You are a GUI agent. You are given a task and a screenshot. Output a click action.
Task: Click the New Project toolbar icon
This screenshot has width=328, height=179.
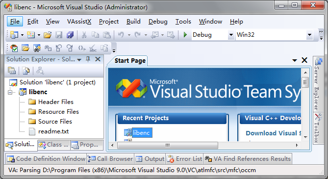[x=14, y=35]
